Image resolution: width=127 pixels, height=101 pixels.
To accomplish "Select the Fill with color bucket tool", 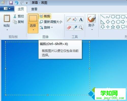I will (75, 20).
